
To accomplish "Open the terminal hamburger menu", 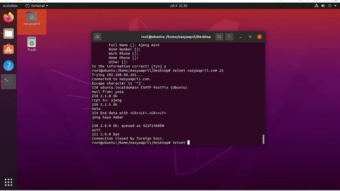I will 229,37.
